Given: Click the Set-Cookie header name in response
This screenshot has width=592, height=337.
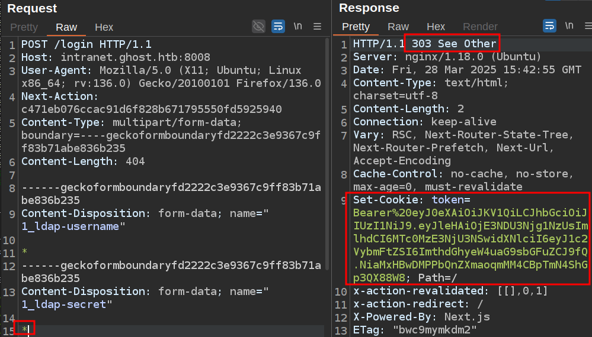Looking at the screenshot, I should point(389,200).
